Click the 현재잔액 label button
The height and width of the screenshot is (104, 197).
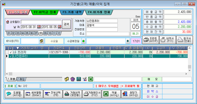(153, 32)
